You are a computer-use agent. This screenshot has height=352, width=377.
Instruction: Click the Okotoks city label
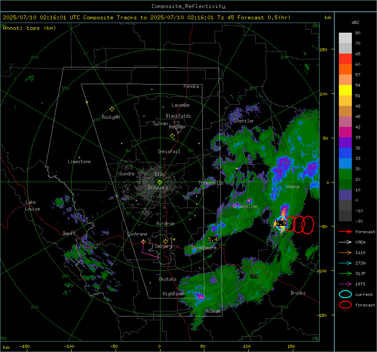(168, 279)
